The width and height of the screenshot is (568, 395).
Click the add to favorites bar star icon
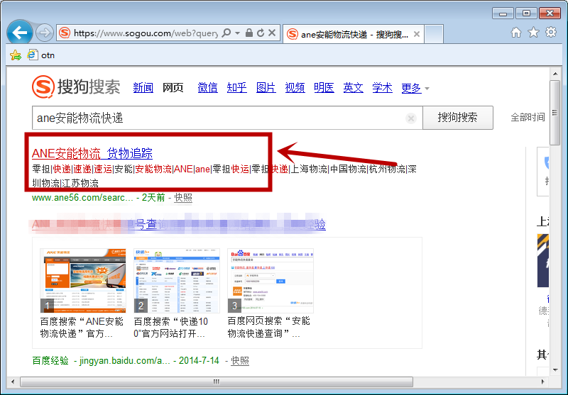pos(16,55)
